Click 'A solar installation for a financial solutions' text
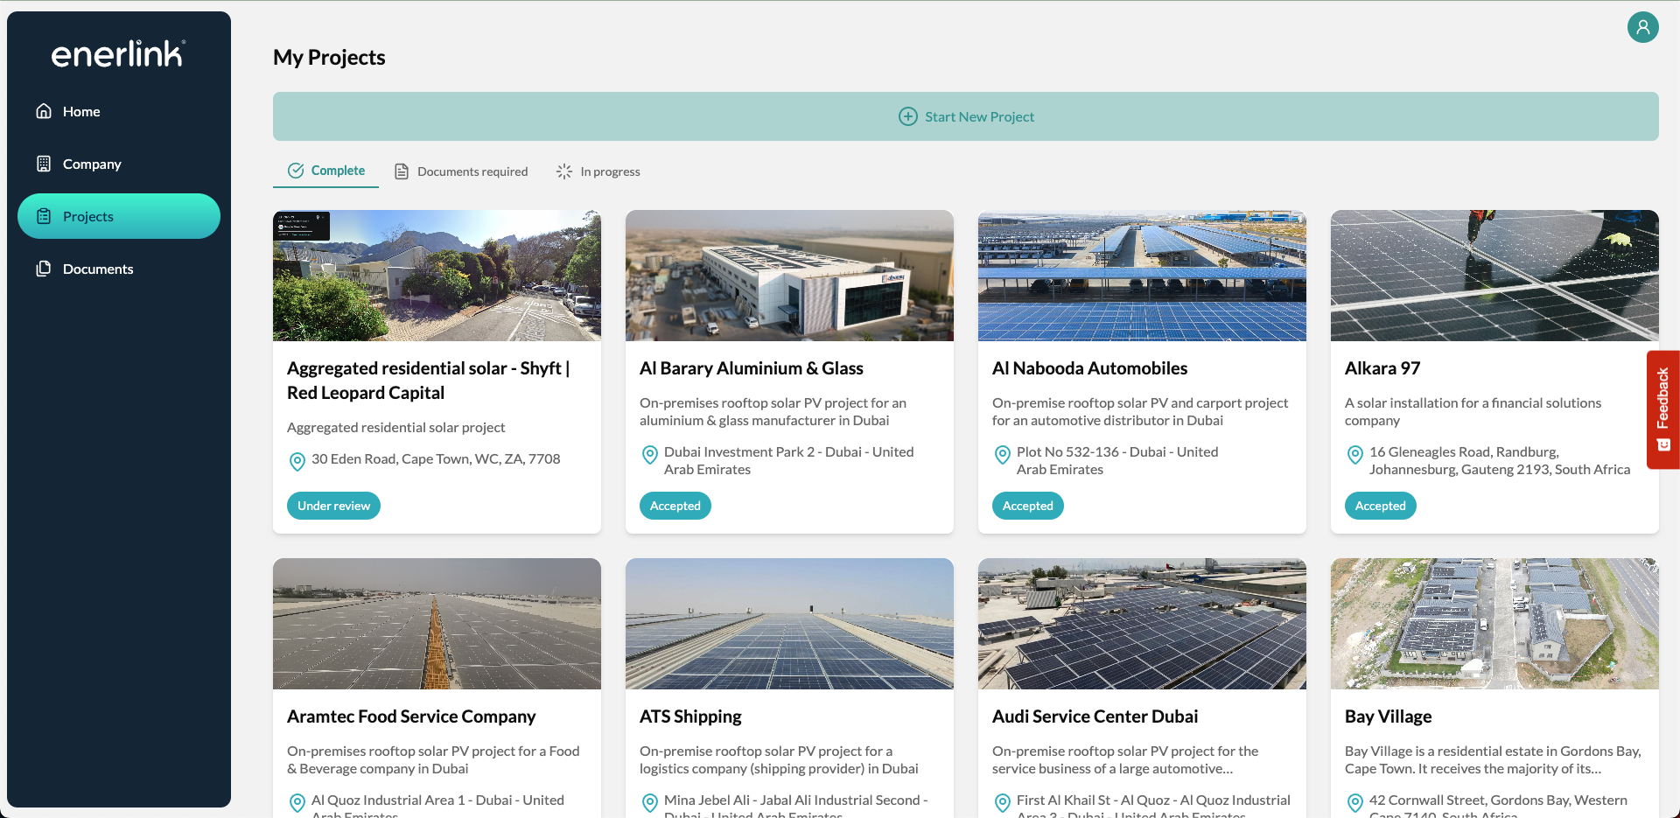This screenshot has height=818, width=1680. point(1473,411)
